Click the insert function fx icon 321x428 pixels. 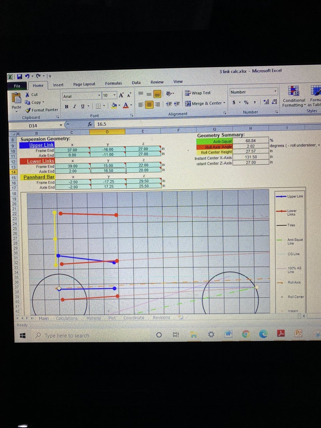pyautogui.click(x=90, y=124)
